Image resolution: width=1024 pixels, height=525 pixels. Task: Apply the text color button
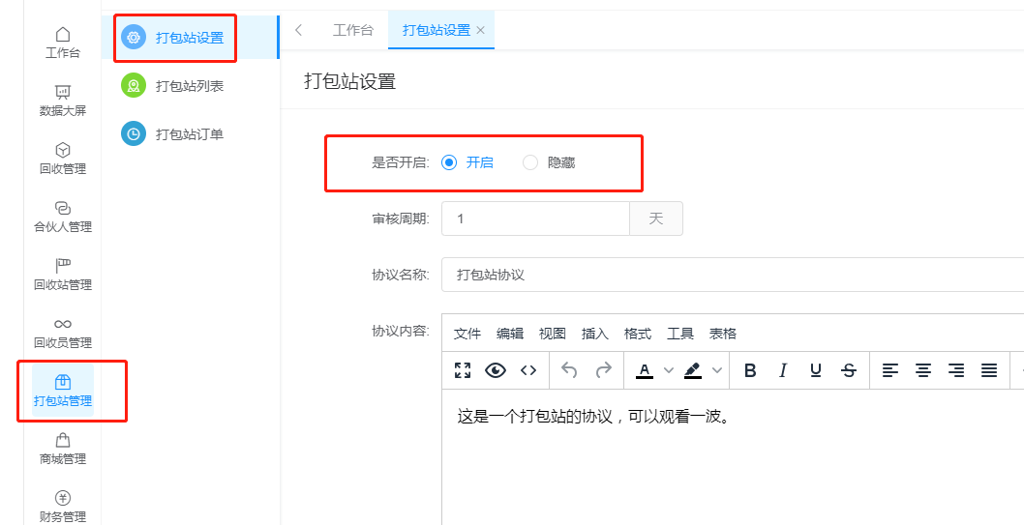[x=645, y=370]
